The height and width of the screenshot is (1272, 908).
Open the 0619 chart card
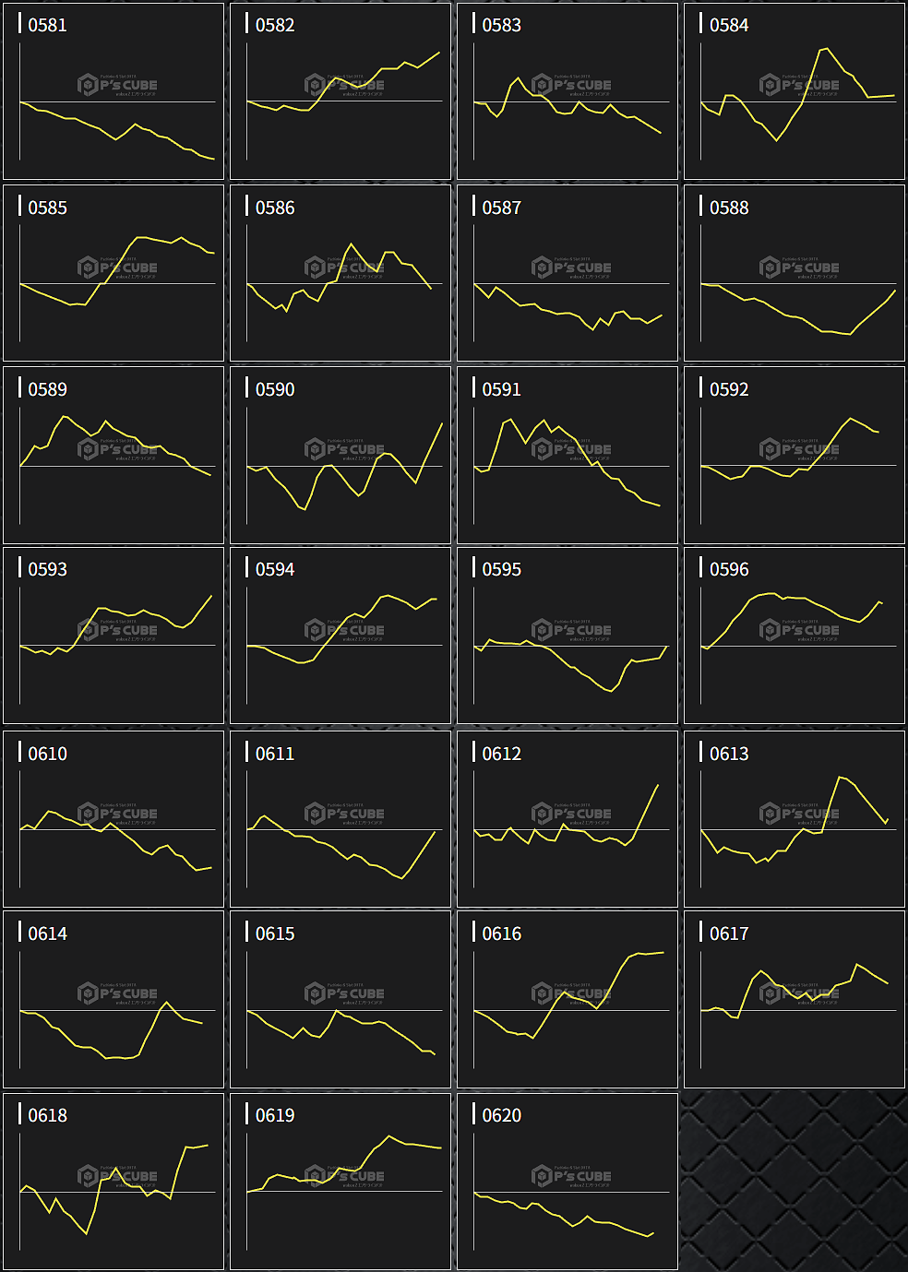[340, 1182]
